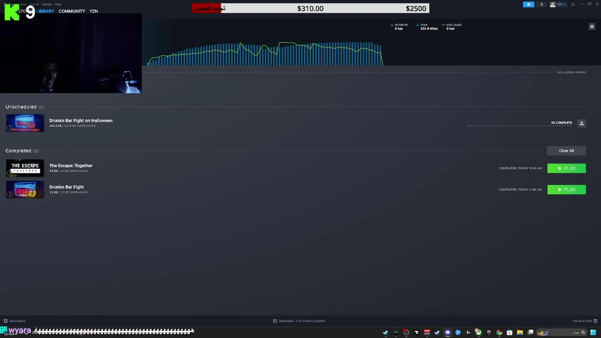The width and height of the screenshot is (601, 338).
Task: Open the Xbox app from the taskbar
Action: pyautogui.click(x=478, y=332)
